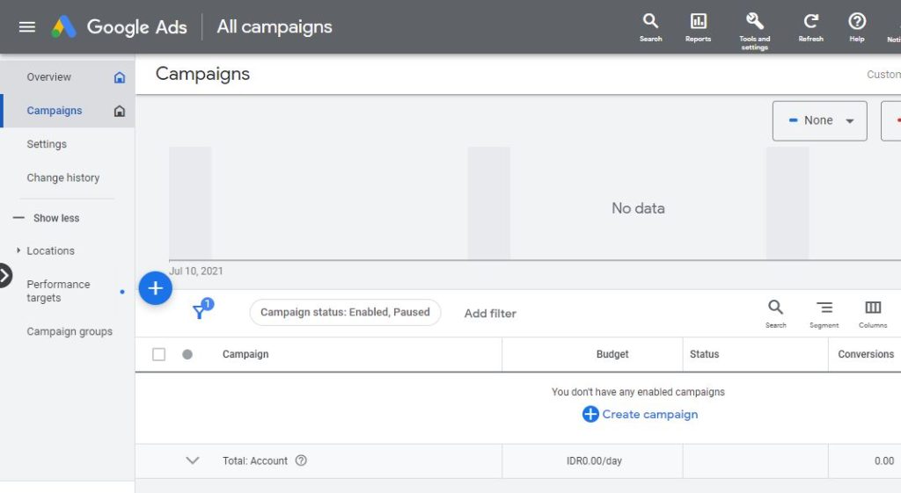Sort by the Campaign column header
Screen dimensions: 901x493
[x=245, y=354]
